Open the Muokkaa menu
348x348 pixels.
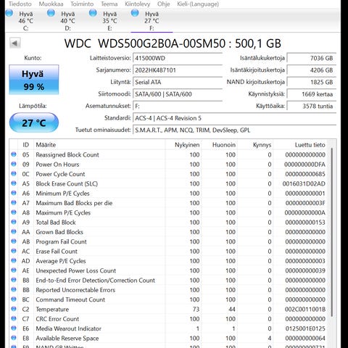[x=51, y=4]
